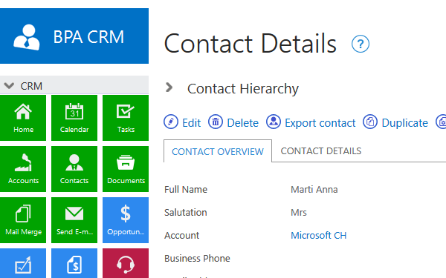The height and width of the screenshot is (278, 446).
Task: Click the Account field label
Action: [x=182, y=236]
